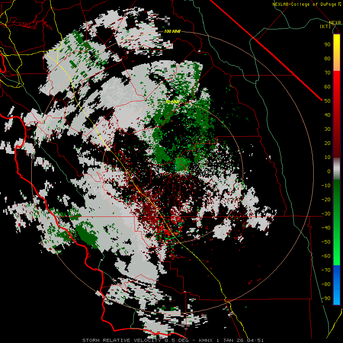
Task: Click the NEXR label at top right
Action: coord(335,22)
